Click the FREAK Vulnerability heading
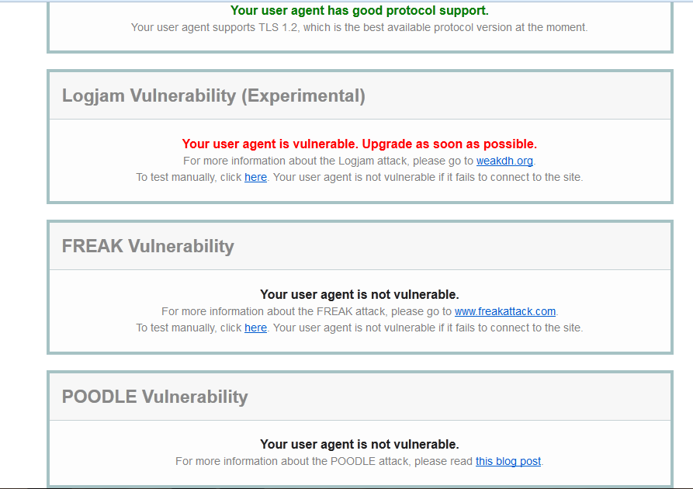Viewport: 693px width, 489px height. pos(147,246)
